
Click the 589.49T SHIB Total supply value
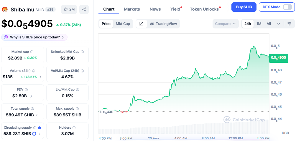click(x=20, y=115)
